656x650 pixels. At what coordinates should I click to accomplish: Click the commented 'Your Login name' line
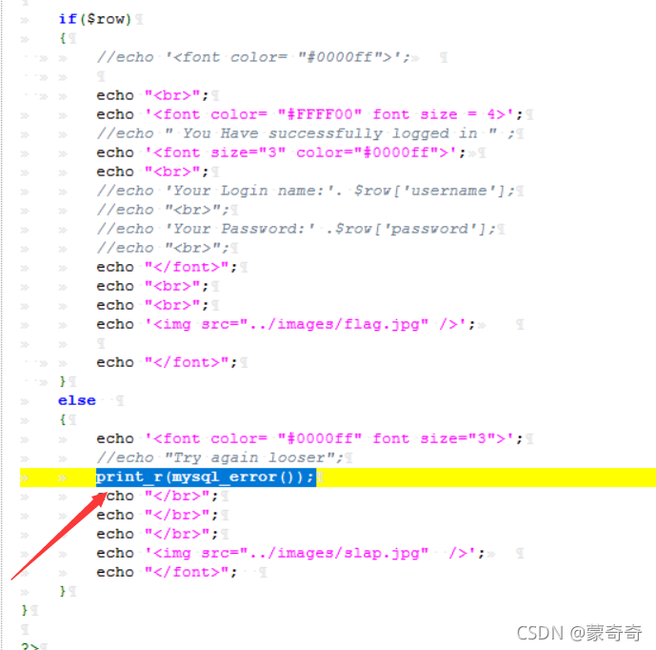pos(306,191)
